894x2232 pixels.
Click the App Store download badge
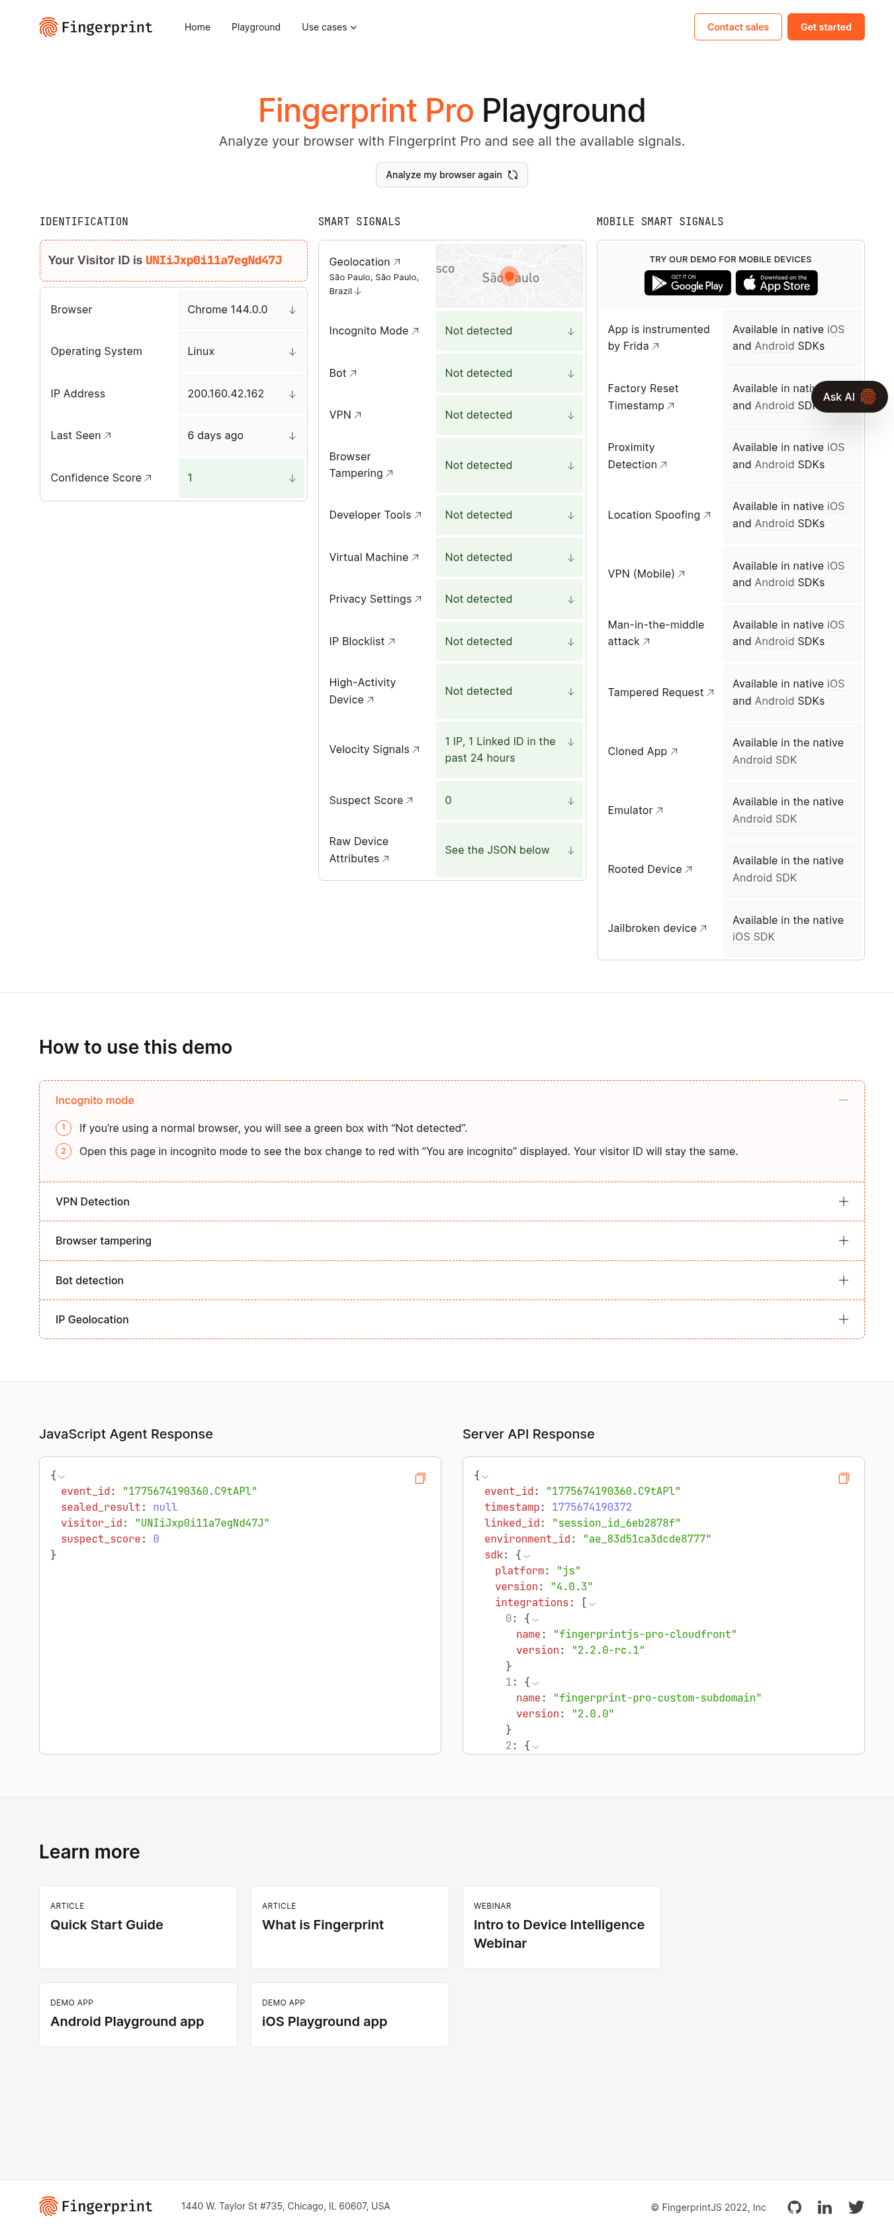776,282
